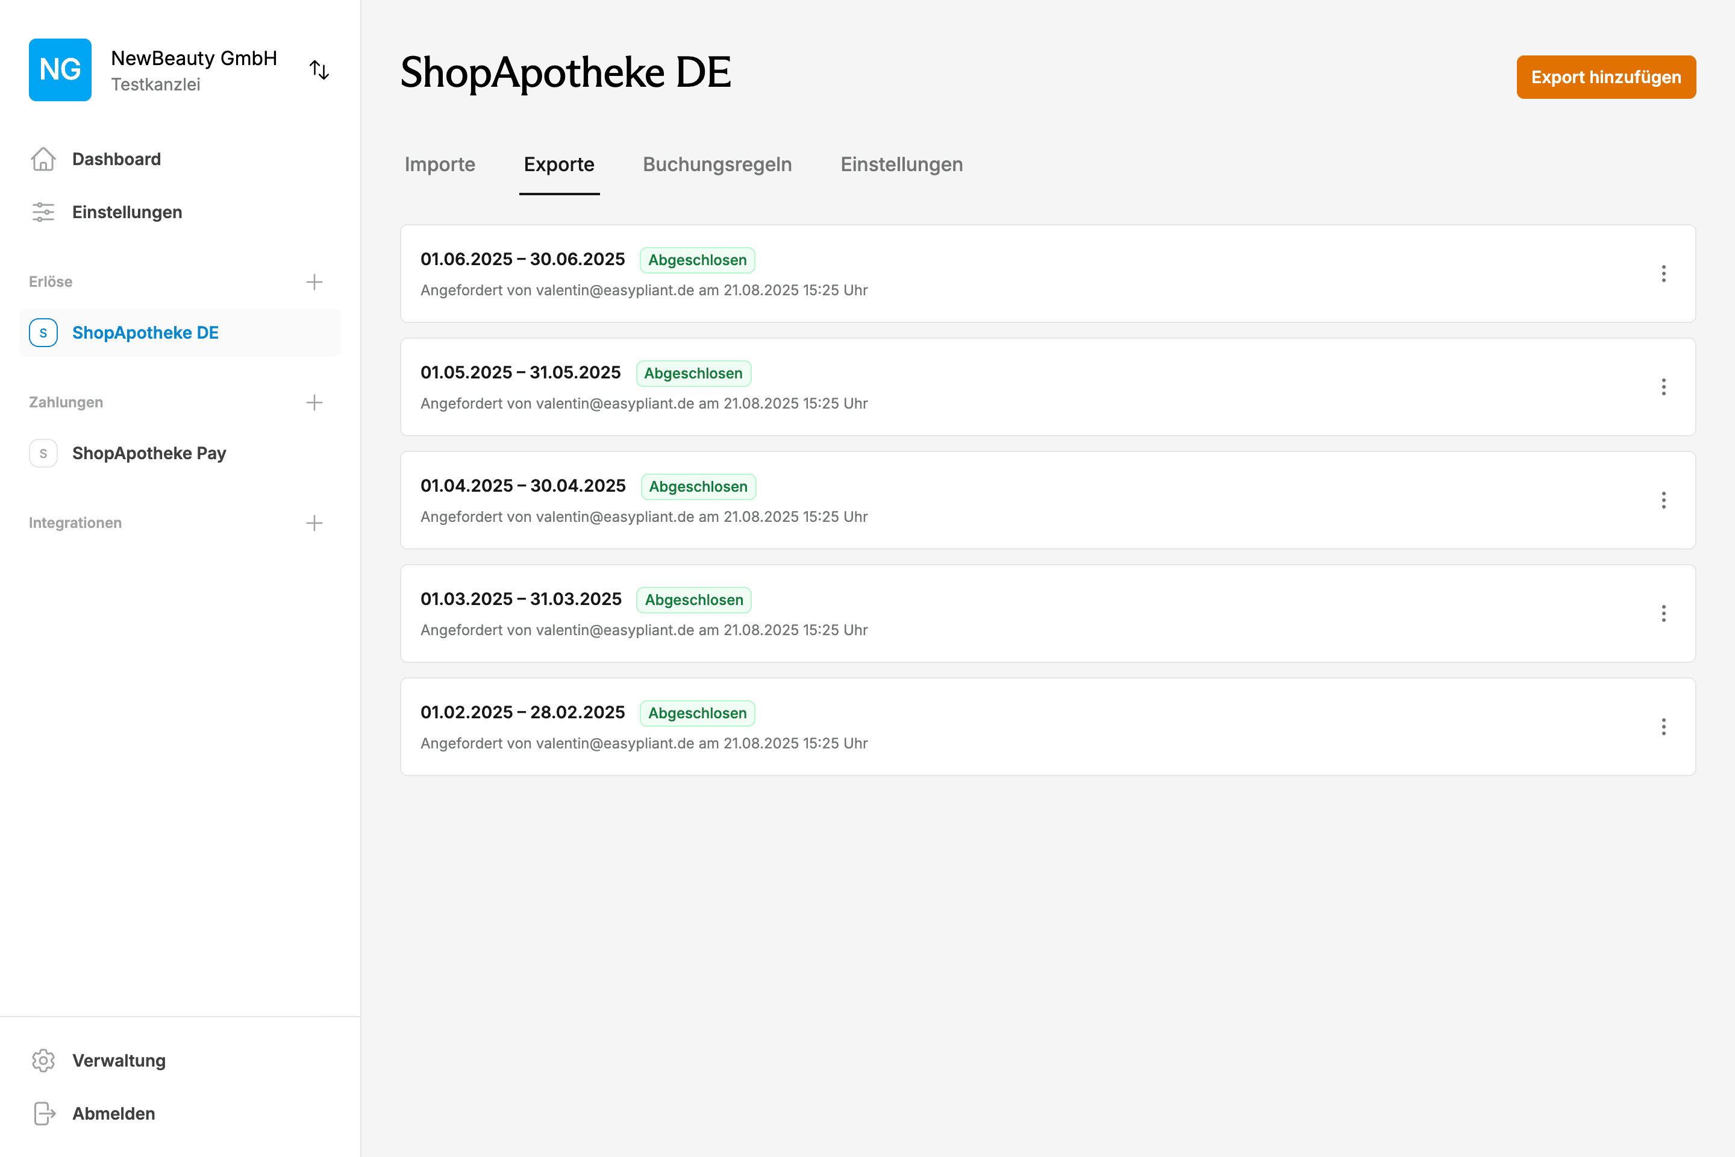Image resolution: width=1735 pixels, height=1157 pixels.
Task: Click the Export hinzufügen button
Action: [x=1606, y=77]
